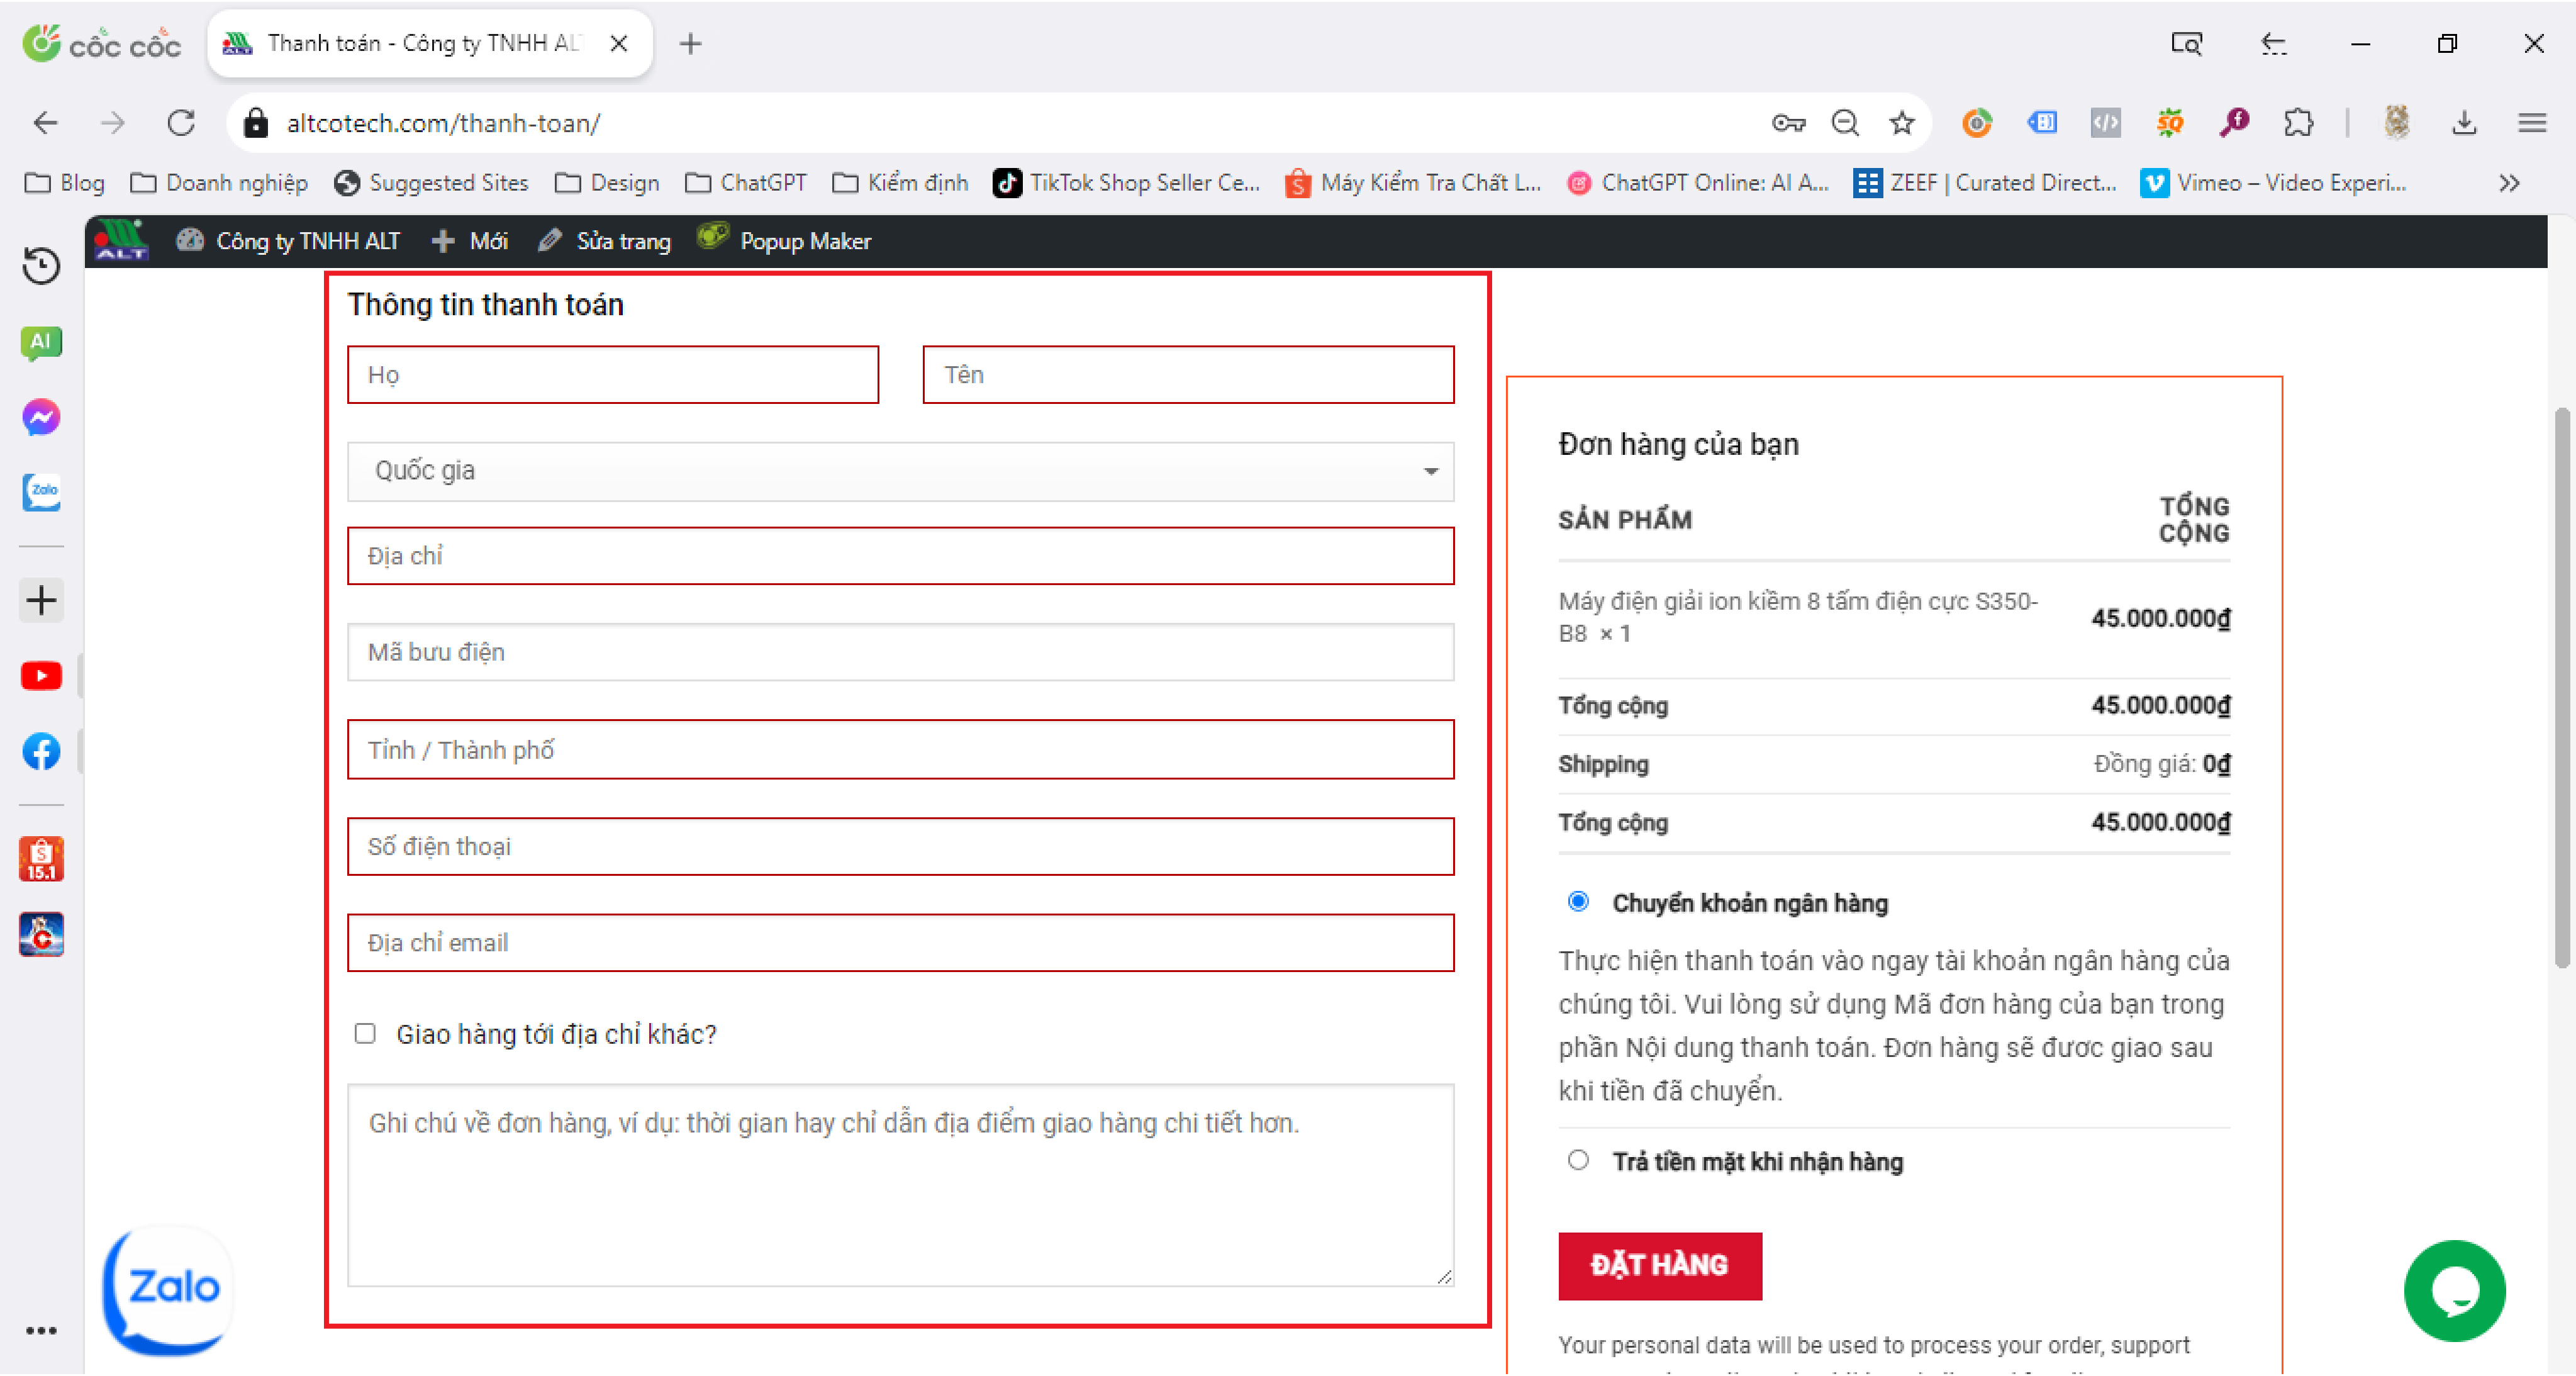Open the browser extensions puzzle icon

(x=2298, y=123)
